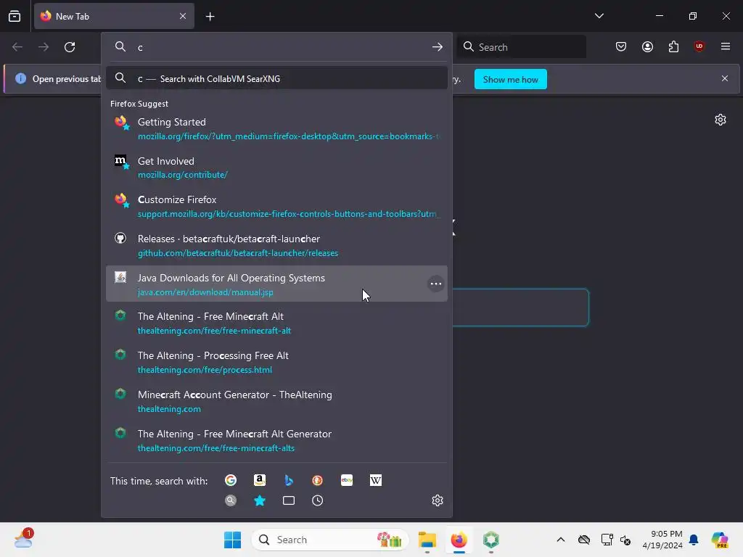Search this time with DuckDuckGo
743x557 pixels.
click(318, 480)
